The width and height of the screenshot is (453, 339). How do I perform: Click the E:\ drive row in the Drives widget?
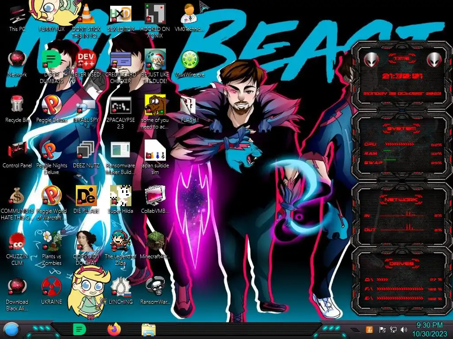403,298
